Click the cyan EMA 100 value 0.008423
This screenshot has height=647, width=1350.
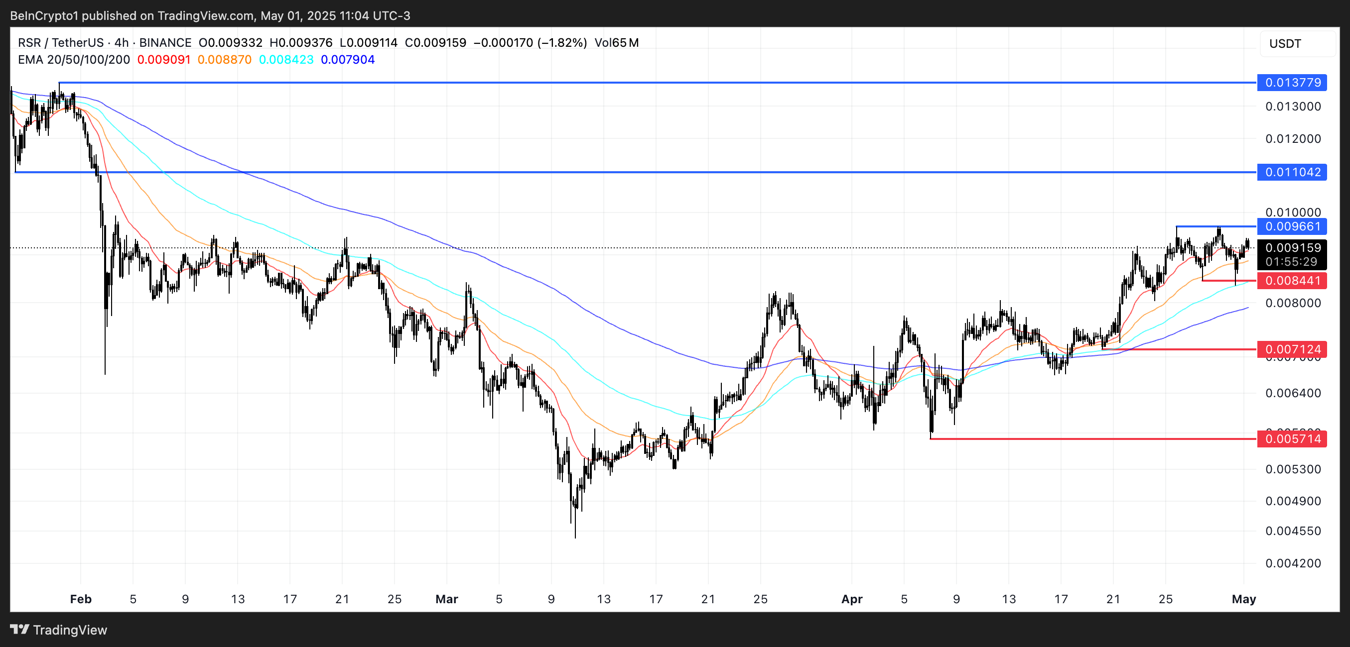[x=286, y=60]
